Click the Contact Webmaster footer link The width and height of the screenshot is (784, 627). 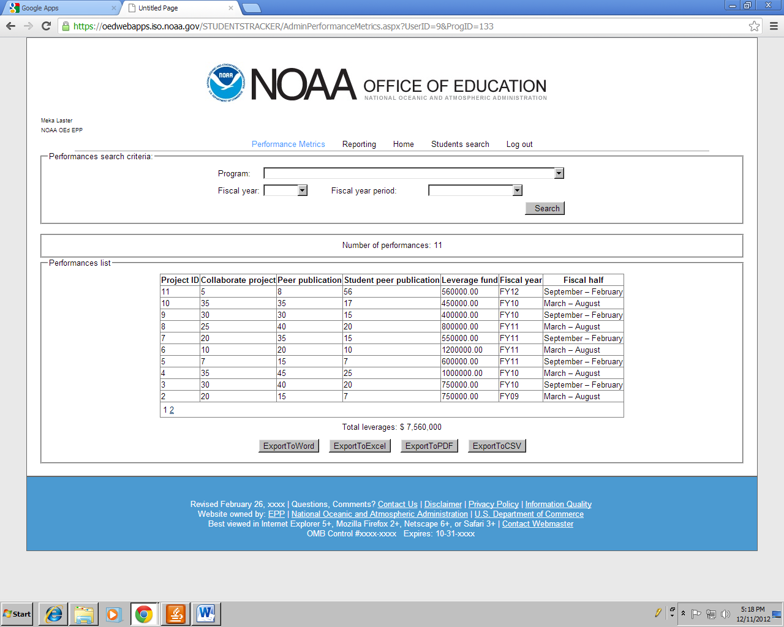[538, 524]
